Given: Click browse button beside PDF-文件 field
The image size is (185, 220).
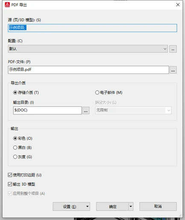Looking at the screenshot, I should tap(173, 70).
